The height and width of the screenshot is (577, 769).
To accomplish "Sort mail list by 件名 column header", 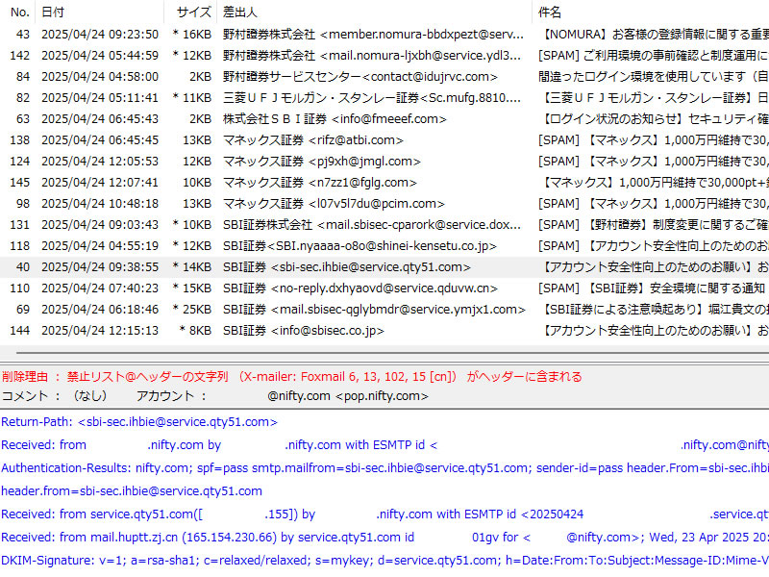I will pyautogui.click(x=651, y=12).
